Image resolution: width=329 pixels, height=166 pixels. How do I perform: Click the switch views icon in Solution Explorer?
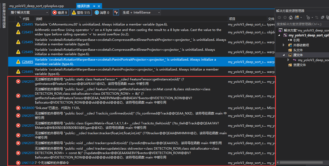(x=297, y=17)
